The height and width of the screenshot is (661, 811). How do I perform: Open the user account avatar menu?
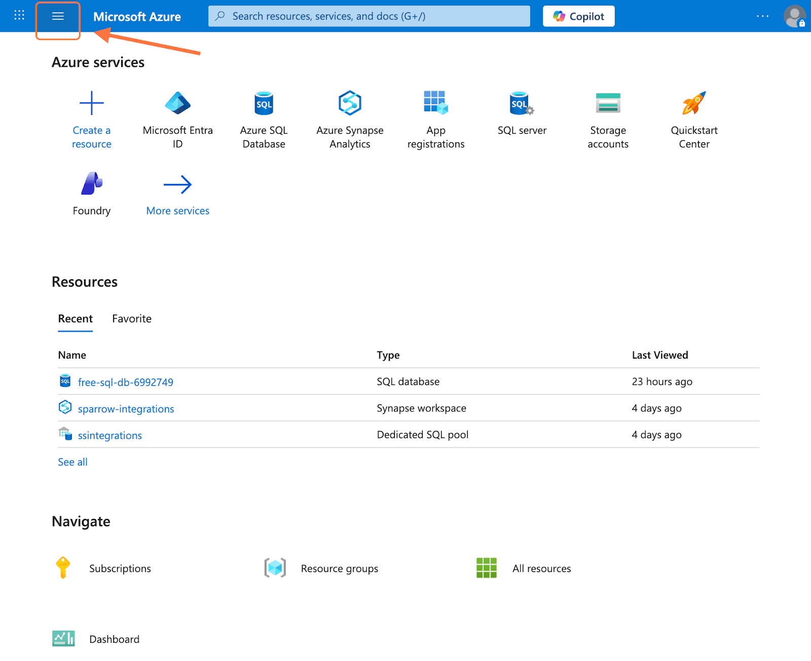click(794, 16)
